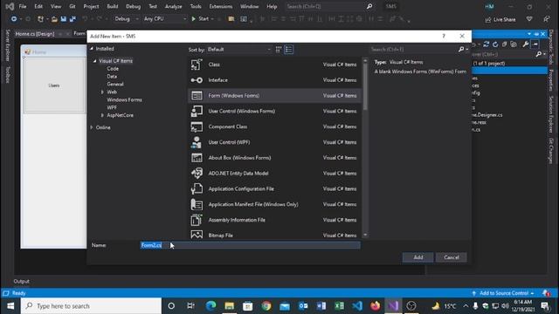Open the Any CPU platform dropdown
This screenshot has height=314, width=559.
pyautogui.click(x=165, y=19)
